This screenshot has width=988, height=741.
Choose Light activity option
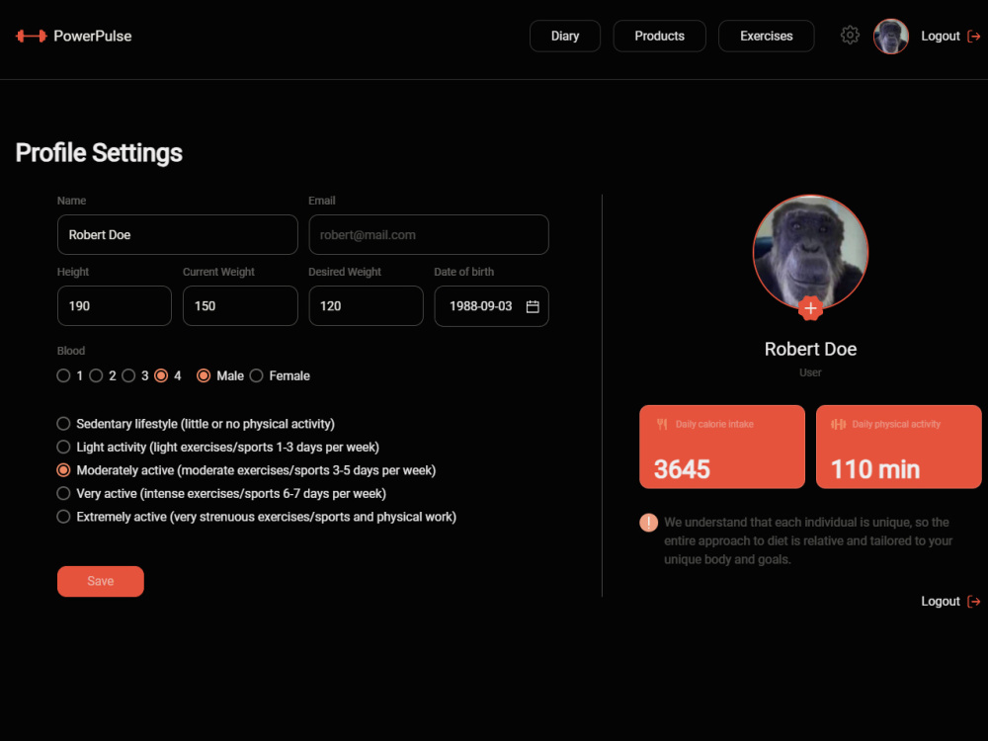coord(63,447)
